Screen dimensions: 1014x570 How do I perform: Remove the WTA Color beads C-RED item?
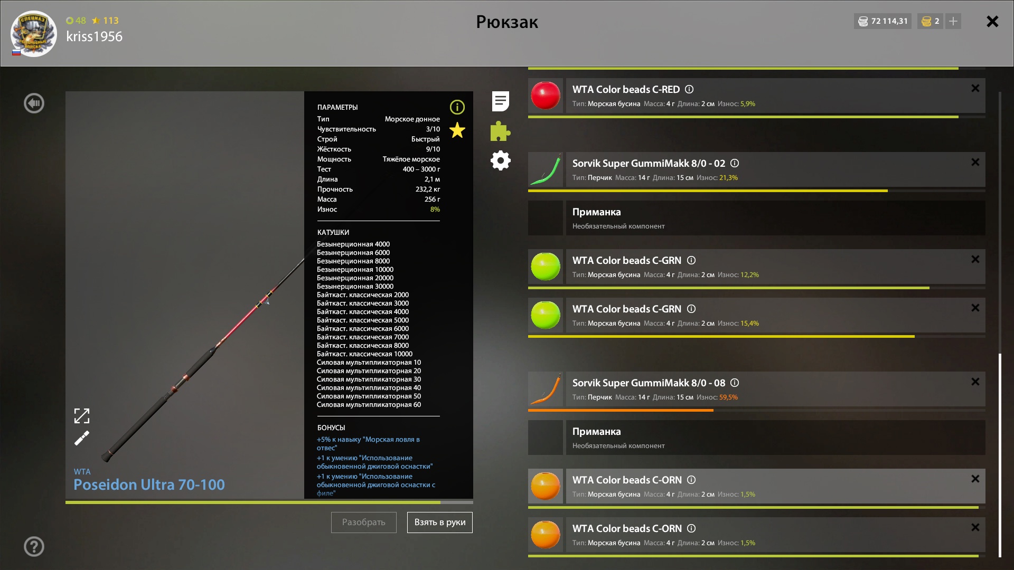[975, 88]
